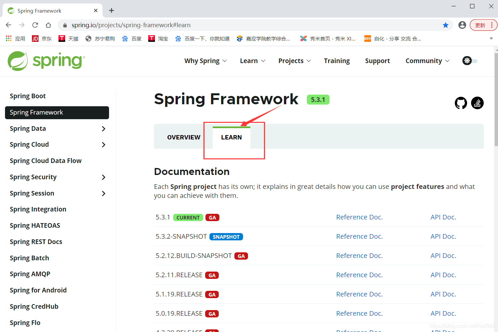The width and height of the screenshot is (498, 332).
Task: Close the Spring Framework browser tab
Action: (x=96, y=11)
